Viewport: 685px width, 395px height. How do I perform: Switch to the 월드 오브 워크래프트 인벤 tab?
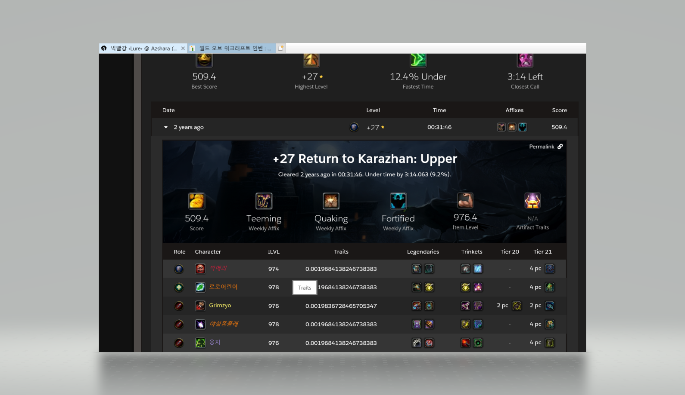231,49
